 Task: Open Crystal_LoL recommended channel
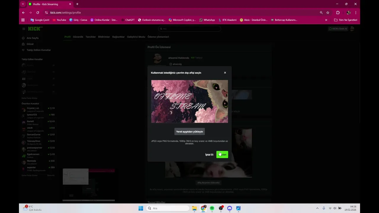click(x=38, y=109)
